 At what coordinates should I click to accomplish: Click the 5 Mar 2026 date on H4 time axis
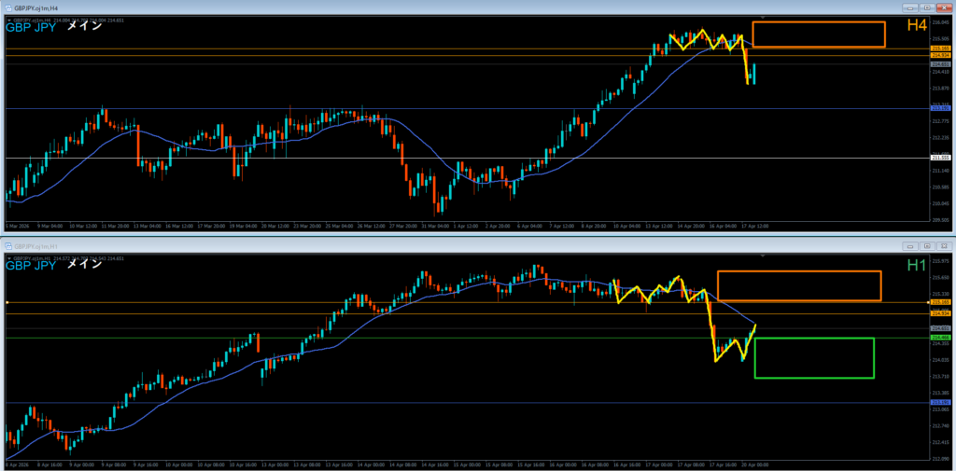(x=16, y=226)
